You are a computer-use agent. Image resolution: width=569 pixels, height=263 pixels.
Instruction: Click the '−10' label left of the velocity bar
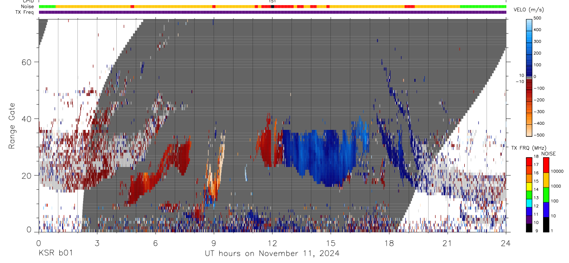519,82
